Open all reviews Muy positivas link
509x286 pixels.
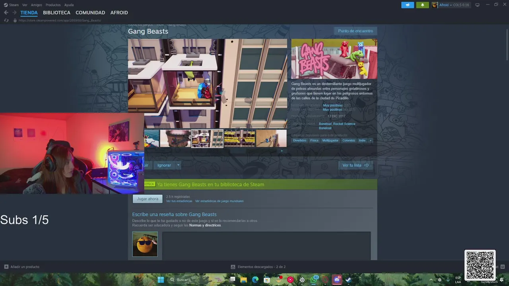tap(332, 110)
